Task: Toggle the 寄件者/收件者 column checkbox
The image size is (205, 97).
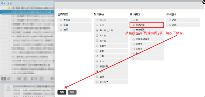Action: tap(97, 30)
